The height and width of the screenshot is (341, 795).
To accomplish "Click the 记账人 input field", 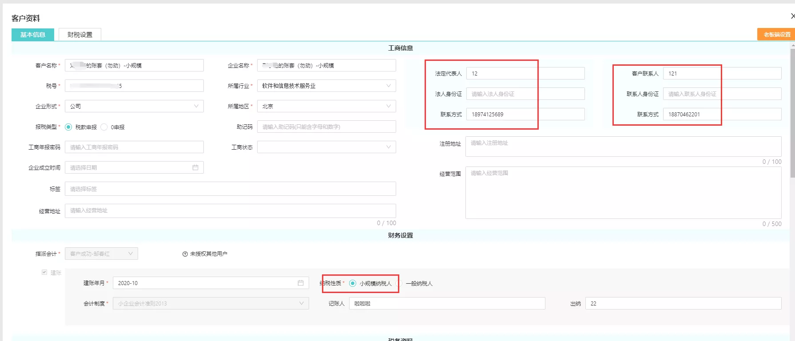I will 447,303.
